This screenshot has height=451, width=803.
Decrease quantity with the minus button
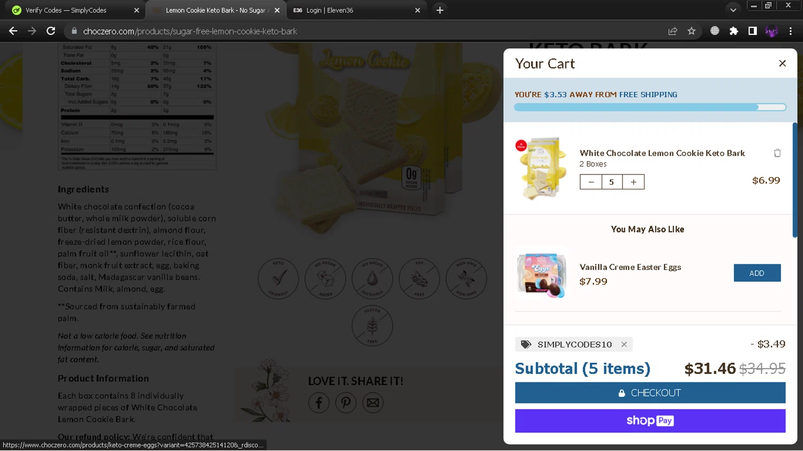(591, 182)
